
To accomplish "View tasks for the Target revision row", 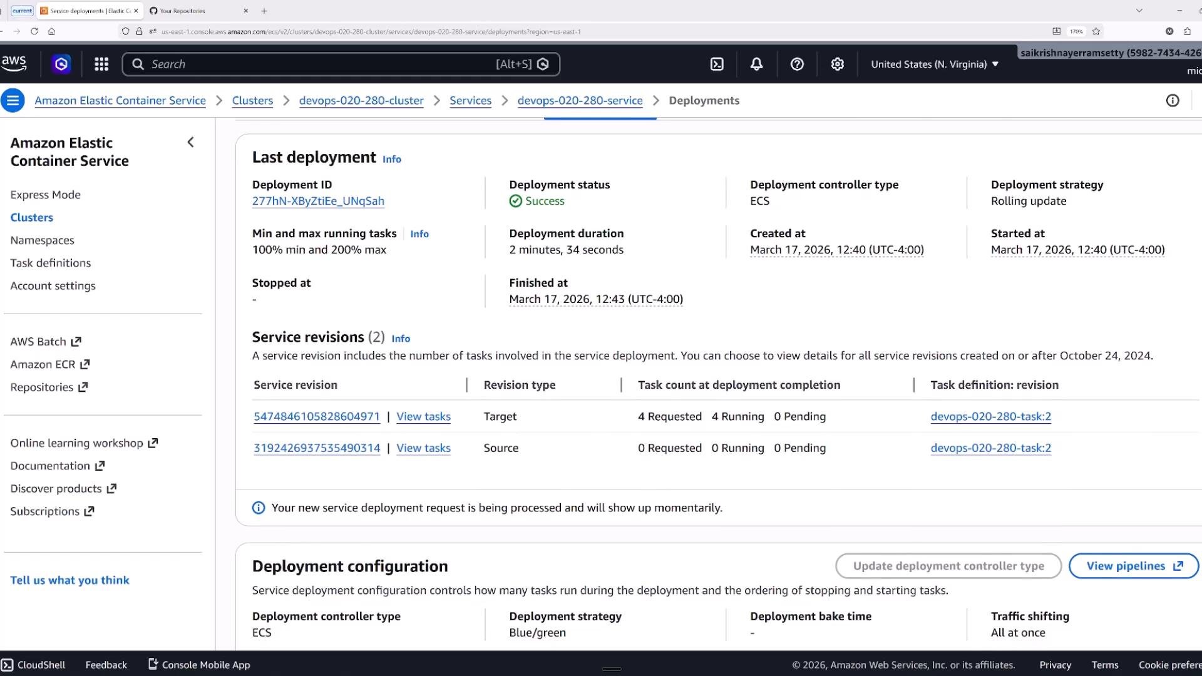I will pos(423,416).
